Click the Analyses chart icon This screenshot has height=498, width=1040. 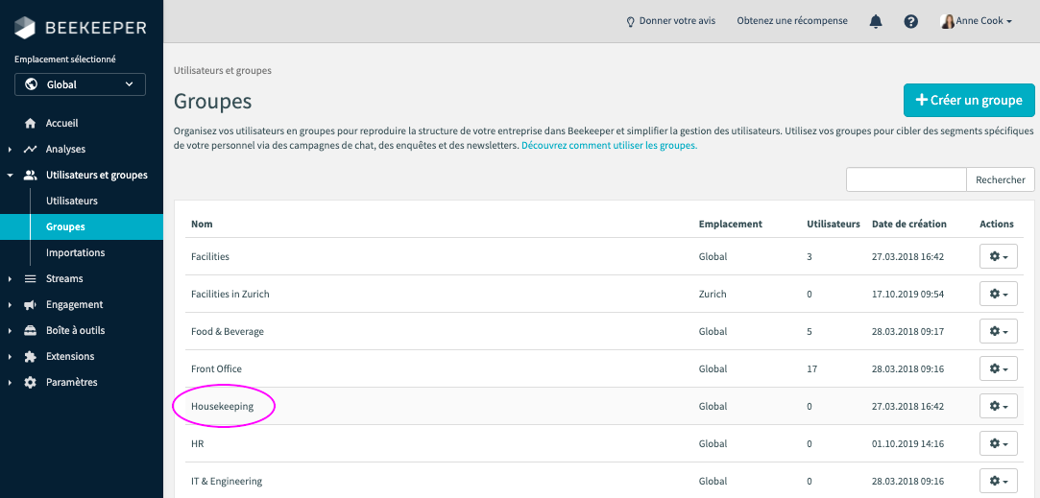coord(30,149)
